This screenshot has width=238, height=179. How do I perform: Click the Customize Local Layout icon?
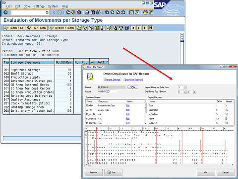(151, 12)
